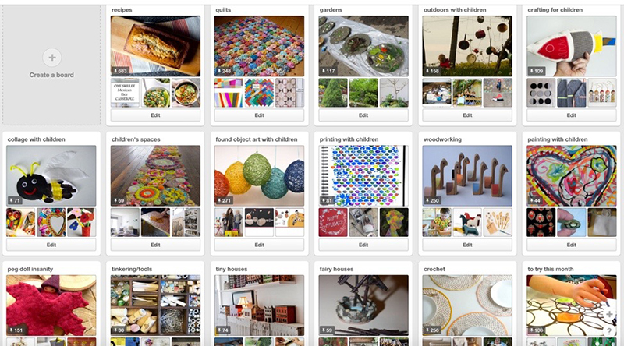Open the quilts board cover image
The image size is (624, 346).
coord(259,46)
